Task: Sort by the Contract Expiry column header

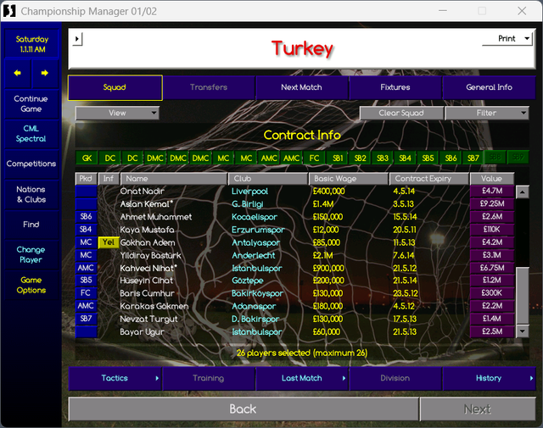Action: click(429, 179)
